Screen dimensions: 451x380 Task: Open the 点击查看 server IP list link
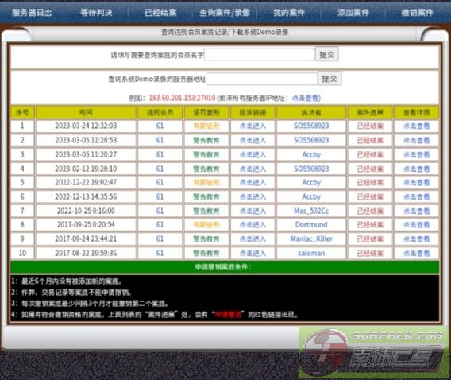305,98
